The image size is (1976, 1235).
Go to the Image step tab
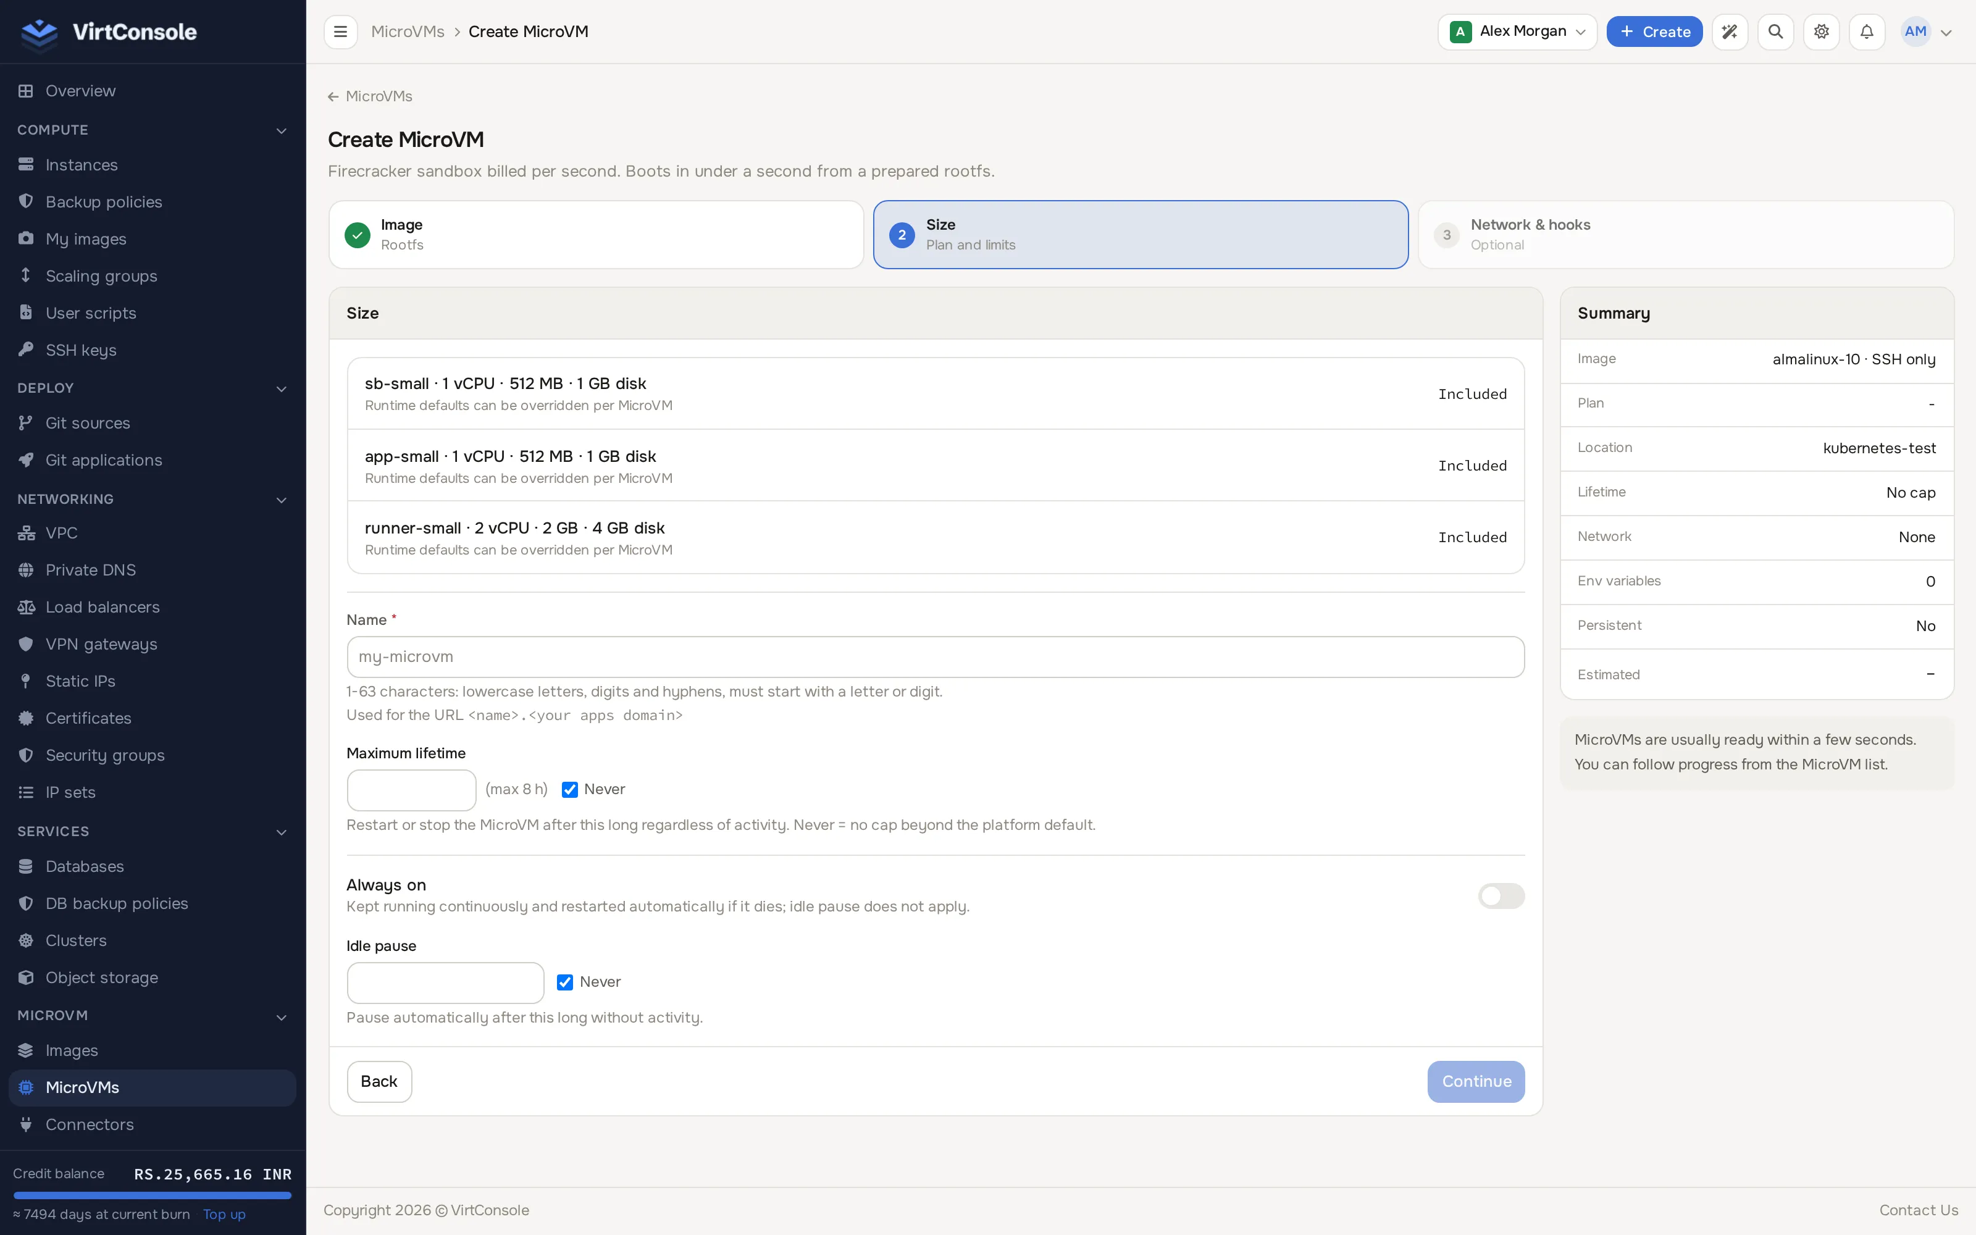coord(596,235)
